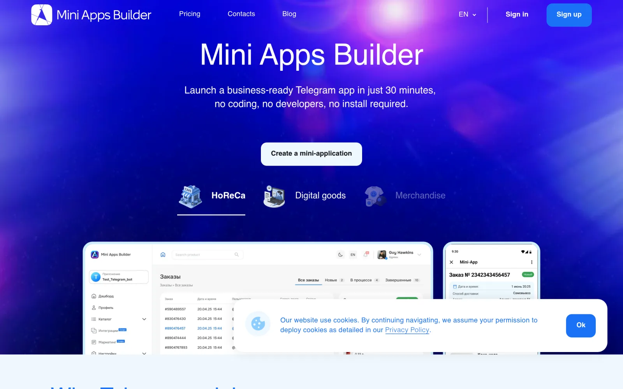The height and width of the screenshot is (389, 623).
Task: Select the Новые orders tab
Action: 334,280
